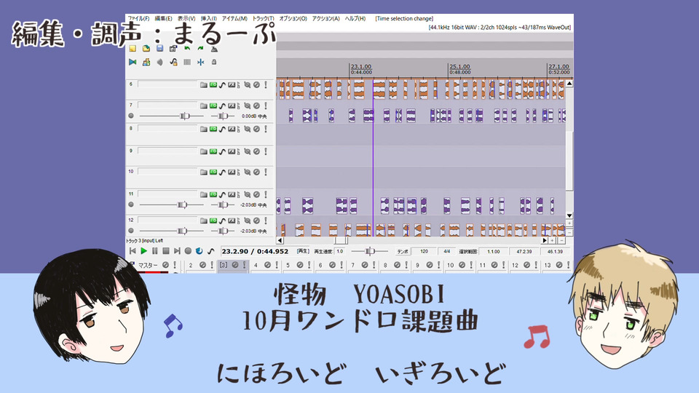Arm record circle on track 11
699x393 pixels.
coord(131,205)
